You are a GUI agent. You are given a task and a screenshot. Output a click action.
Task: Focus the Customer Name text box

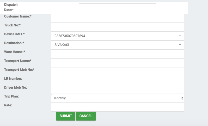pos(118,18)
